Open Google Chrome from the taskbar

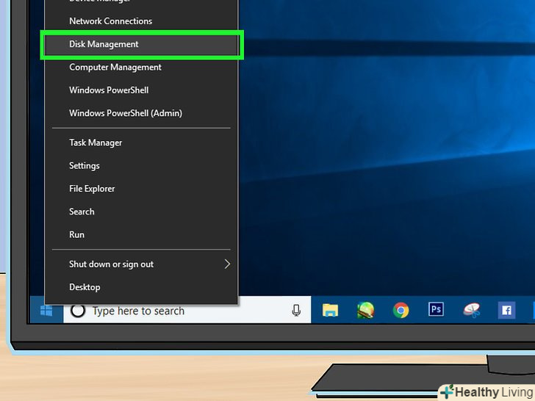[x=401, y=311]
